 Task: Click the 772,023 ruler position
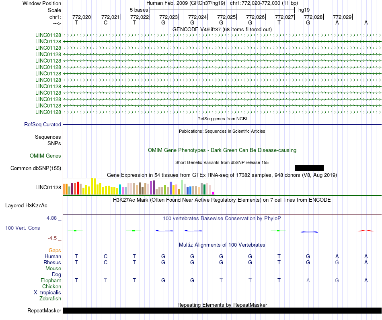168,17
